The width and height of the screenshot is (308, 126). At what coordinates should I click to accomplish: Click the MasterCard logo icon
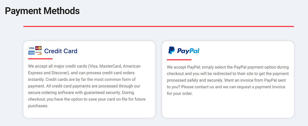click(38, 48)
